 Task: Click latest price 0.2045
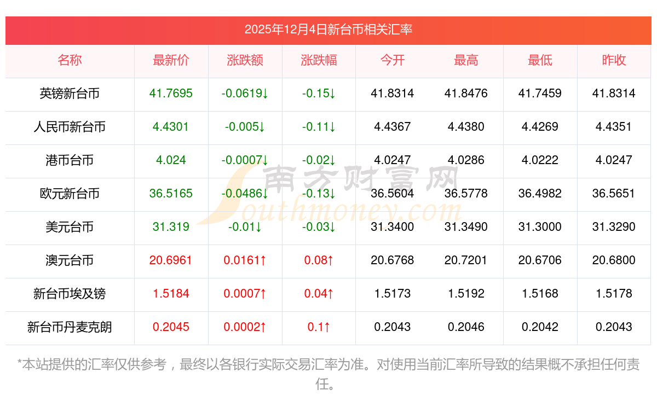[x=171, y=327]
